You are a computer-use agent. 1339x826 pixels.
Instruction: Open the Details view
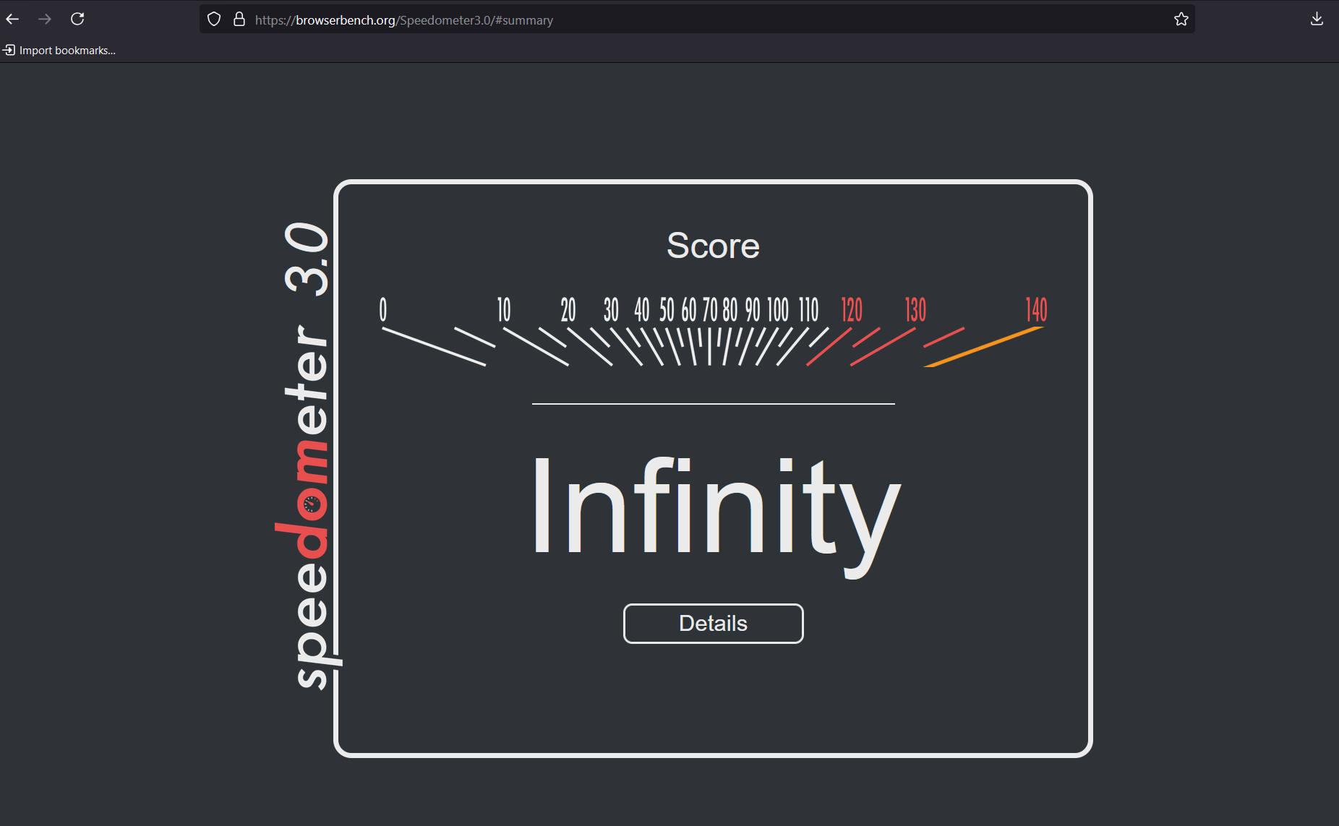[x=713, y=623]
